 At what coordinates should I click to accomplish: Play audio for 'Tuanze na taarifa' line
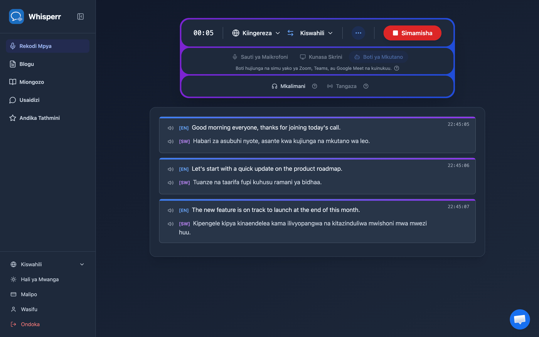(171, 183)
